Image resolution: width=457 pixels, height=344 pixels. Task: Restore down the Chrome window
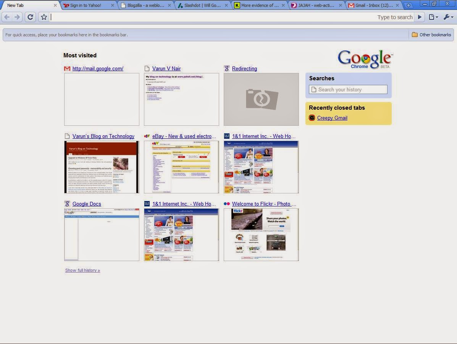coord(434,4)
